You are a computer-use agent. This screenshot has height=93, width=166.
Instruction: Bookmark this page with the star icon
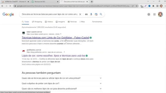(137, 6)
